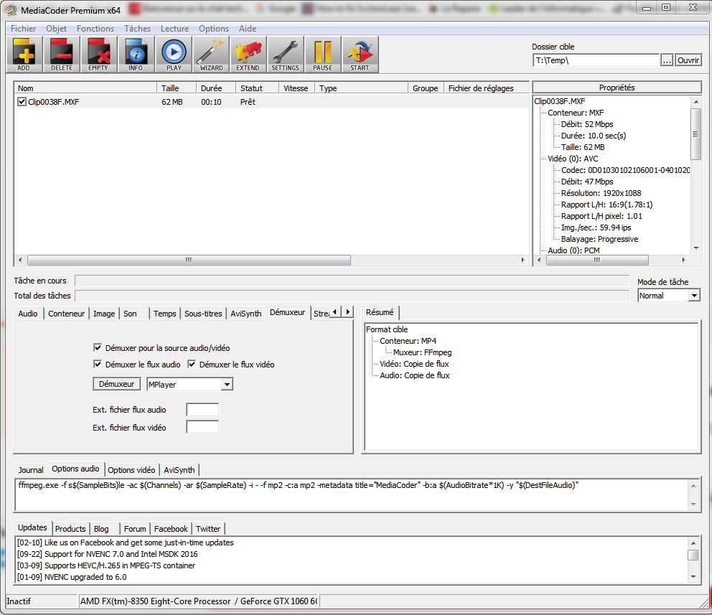
Task: Toggle 'Démuxer pour la source audio/vidéo' checkbox
Action: [98, 347]
